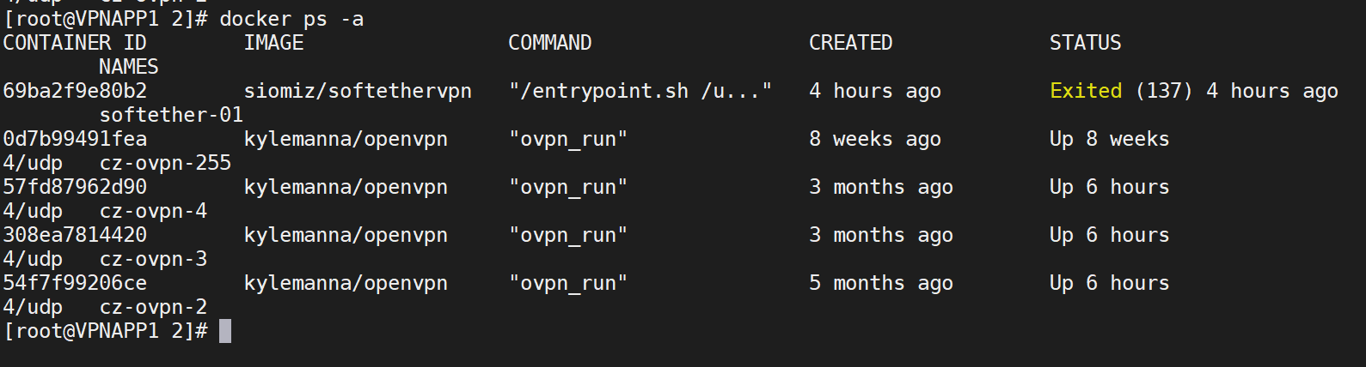
Task: Select container ID 54f7f99206ce
Action: pos(75,283)
